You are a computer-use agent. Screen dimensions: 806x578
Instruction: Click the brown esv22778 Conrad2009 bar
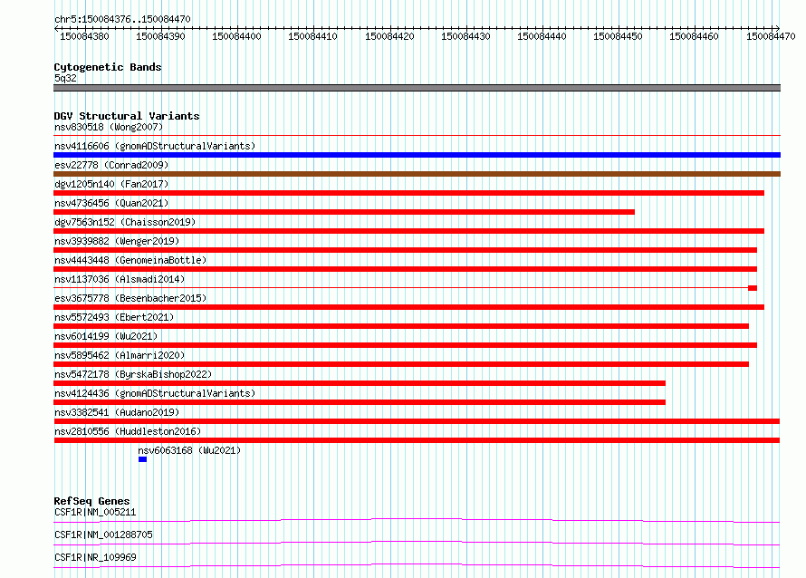pos(417,174)
